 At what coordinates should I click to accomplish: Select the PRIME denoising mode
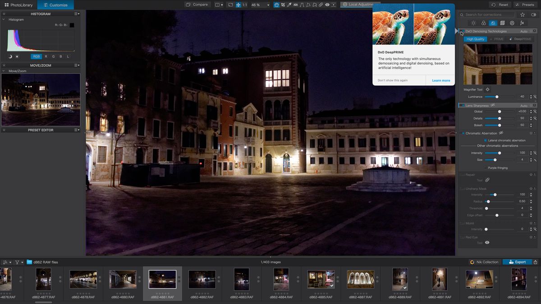point(497,39)
